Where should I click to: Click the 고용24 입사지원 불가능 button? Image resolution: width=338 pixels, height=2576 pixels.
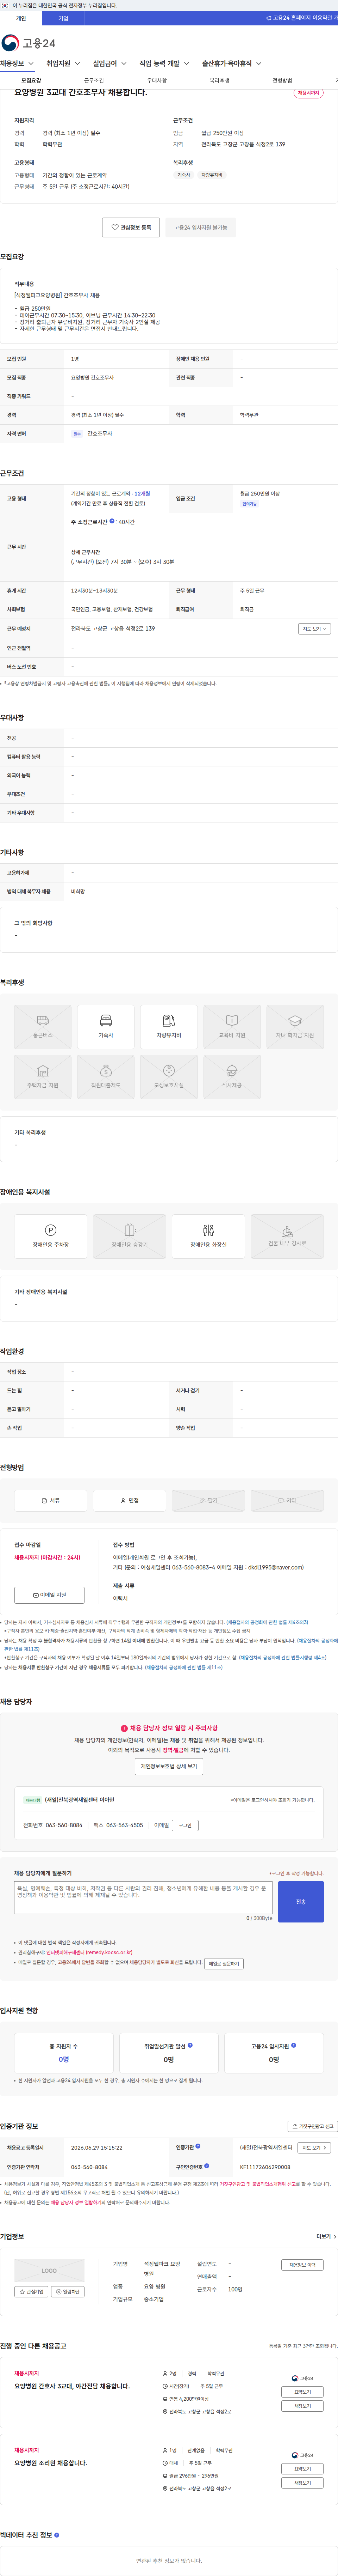coord(200,227)
